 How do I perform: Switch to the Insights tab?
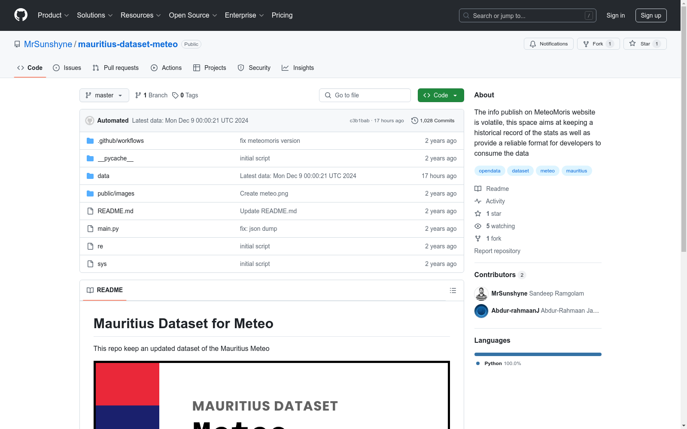pyautogui.click(x=298, y=68)
